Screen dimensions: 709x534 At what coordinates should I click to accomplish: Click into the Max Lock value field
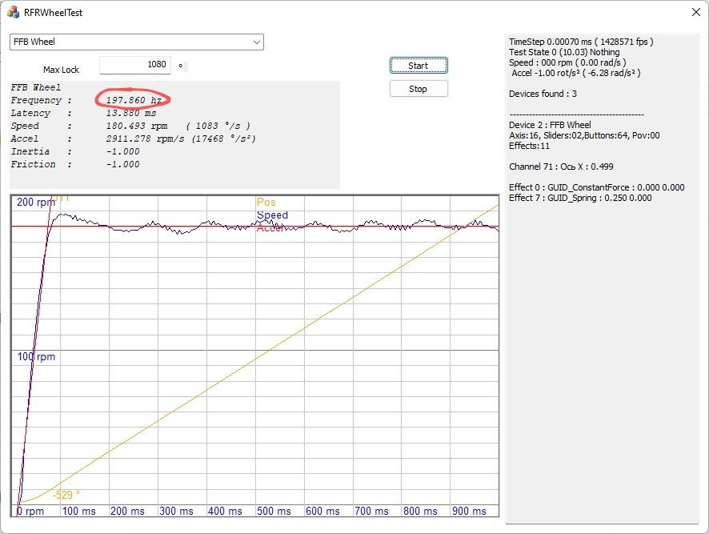pyautogui.click(x=136, y=65)
